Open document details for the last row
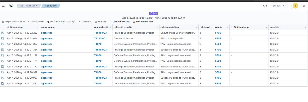Screen dimensions: 308x102 pos(3,84)
